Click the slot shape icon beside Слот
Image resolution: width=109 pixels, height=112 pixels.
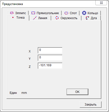pyautogui.click(x=66, y=13)
